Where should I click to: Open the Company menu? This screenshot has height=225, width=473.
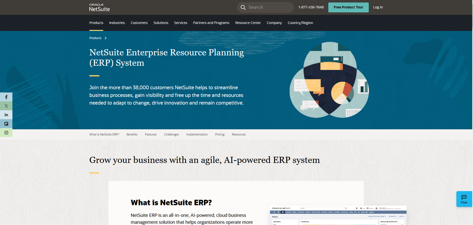274,23
